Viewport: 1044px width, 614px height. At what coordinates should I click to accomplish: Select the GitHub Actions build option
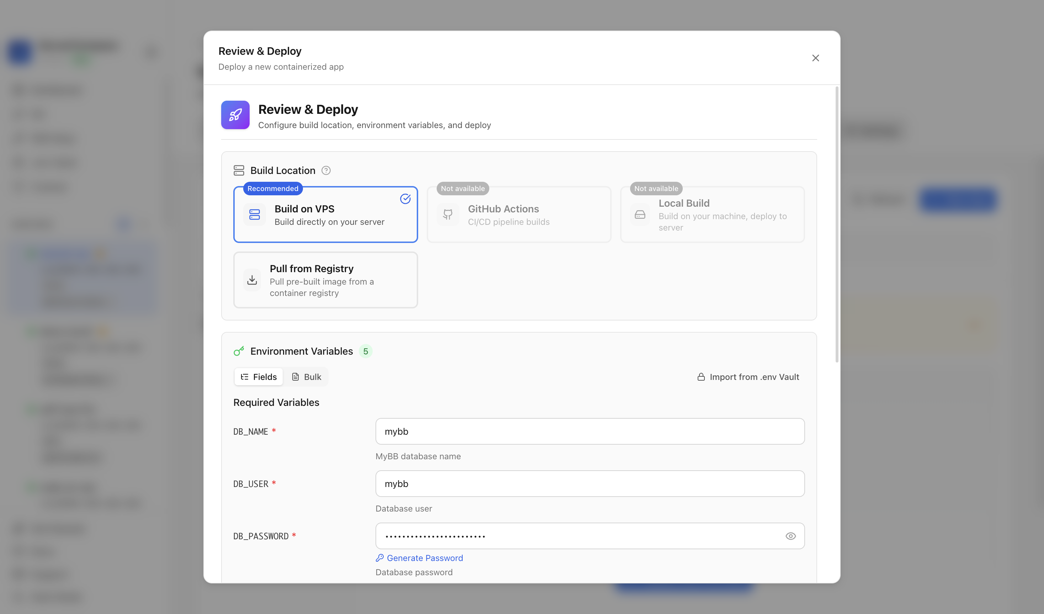point(519,215)
